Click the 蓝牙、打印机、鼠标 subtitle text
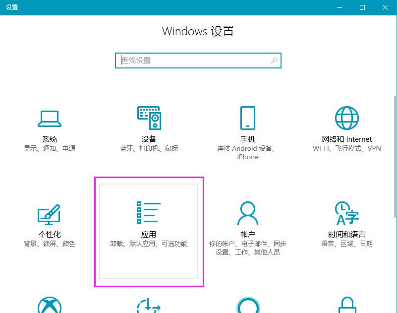Image resolution: width=397 pixels, height=313 pixels. pyautogui.click(x=149, y=148)
